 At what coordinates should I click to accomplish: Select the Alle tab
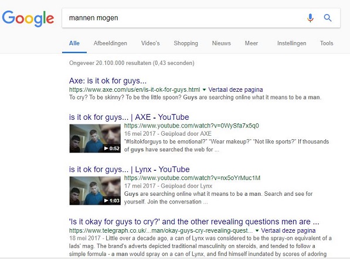click(74, 43)
